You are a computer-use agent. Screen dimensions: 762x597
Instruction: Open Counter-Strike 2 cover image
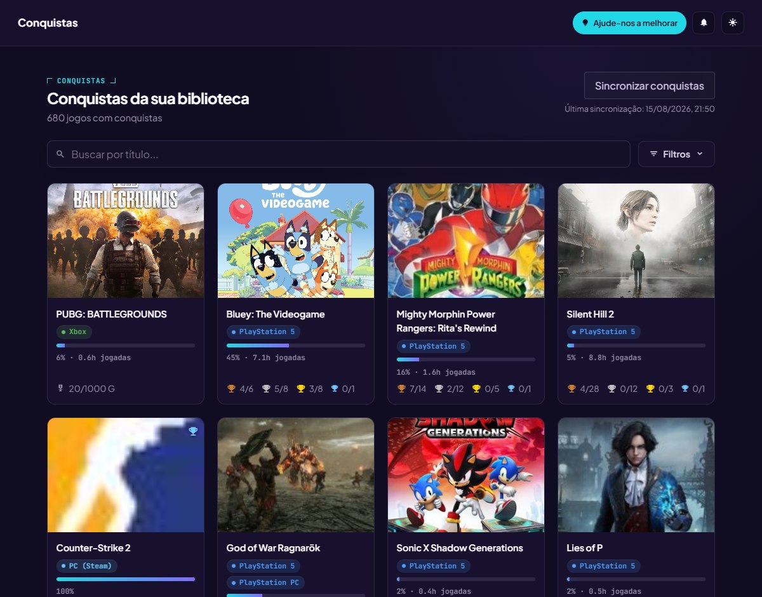click(126, 474)
